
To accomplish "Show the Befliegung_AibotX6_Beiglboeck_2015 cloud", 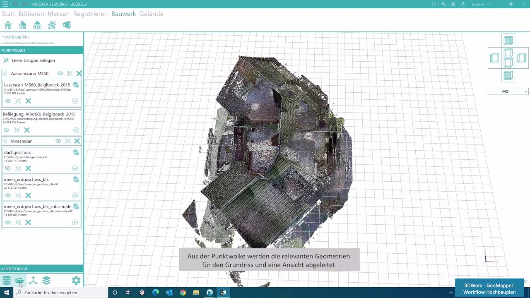I will tap(6, 130).
